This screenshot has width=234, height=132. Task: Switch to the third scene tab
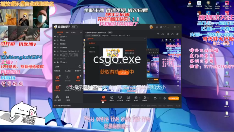(73, 32)
